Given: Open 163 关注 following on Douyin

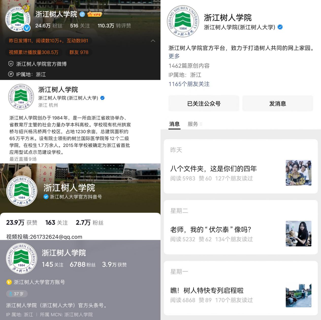Looking at the screenshot, I should point(57,222).
